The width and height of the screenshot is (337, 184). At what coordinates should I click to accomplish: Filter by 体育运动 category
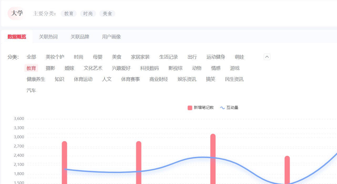pos(83,79)
